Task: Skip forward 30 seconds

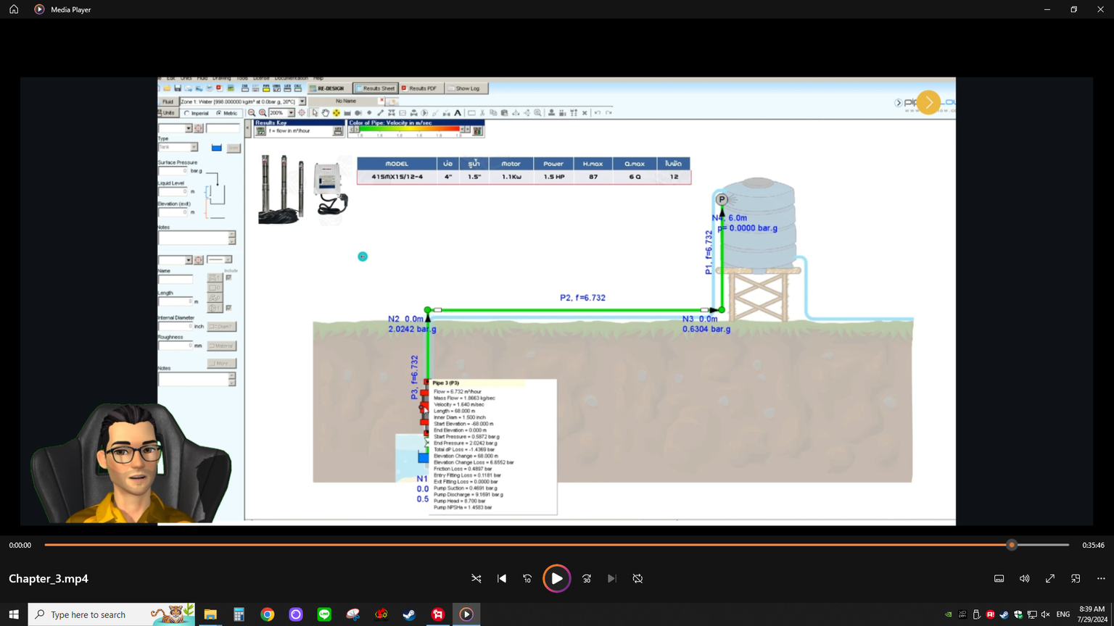Action: (587, 579)
